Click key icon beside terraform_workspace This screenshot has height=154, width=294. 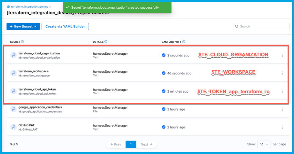13,73
